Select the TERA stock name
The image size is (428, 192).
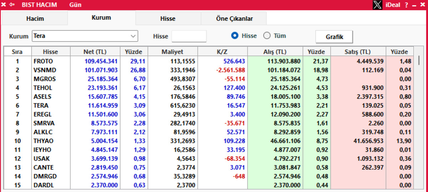41,105
